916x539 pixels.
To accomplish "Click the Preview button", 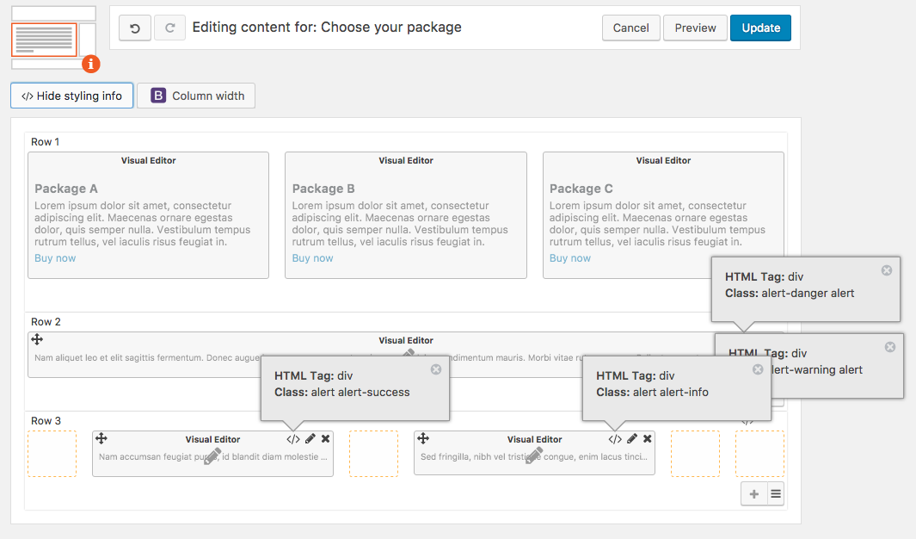I will (x=695, y=28).
